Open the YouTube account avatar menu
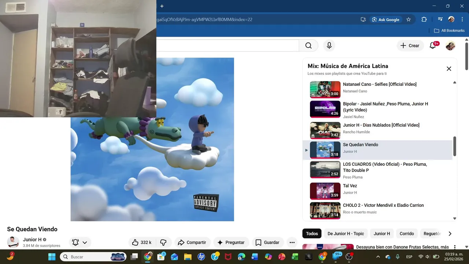Image resolution: width=469 pixels, height=264 pixels. [450, 45]
